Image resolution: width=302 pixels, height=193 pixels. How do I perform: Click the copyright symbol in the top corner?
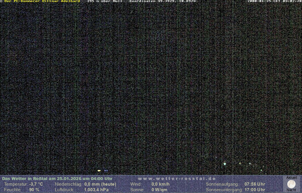[x=1, y=1]
